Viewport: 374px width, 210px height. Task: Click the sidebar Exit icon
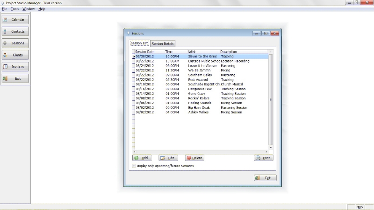pyautogui.click(x=6, y=78)
